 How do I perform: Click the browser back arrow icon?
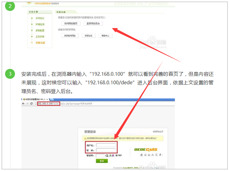pos(22,104)
